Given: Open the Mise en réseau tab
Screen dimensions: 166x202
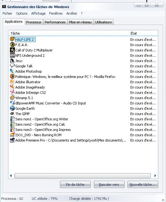Looking at the screenshot, I should (80, 22).
